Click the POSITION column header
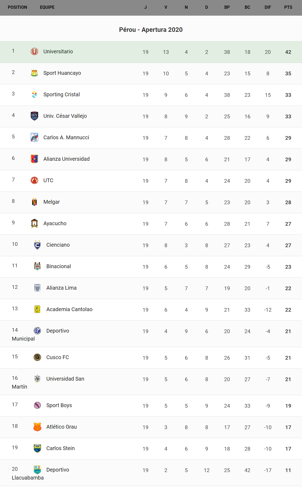 click(x=17, y=7)
